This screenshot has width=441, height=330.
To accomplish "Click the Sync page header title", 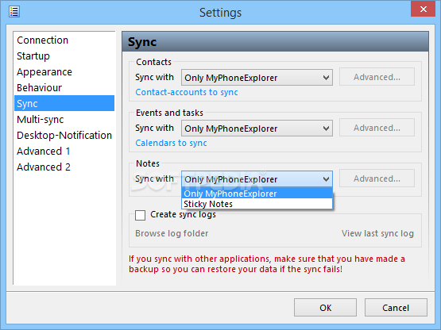I will point(142,42).
